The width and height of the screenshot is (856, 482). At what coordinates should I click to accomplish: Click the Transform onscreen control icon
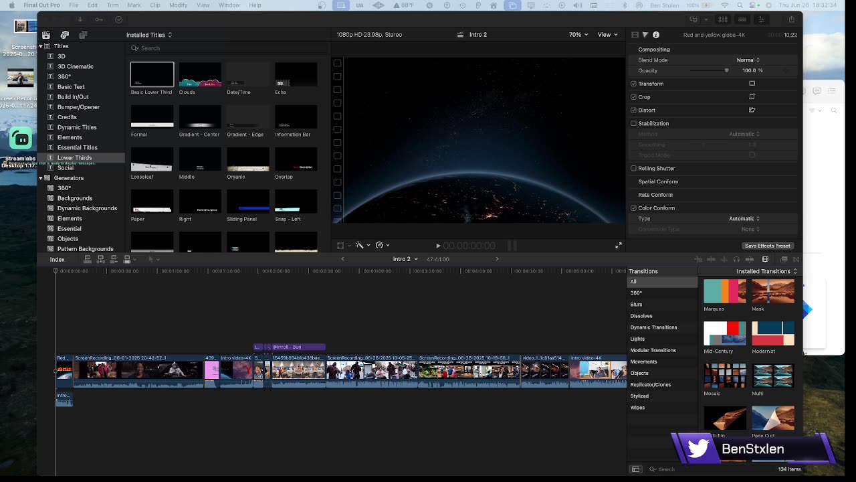tap(752, 84)
